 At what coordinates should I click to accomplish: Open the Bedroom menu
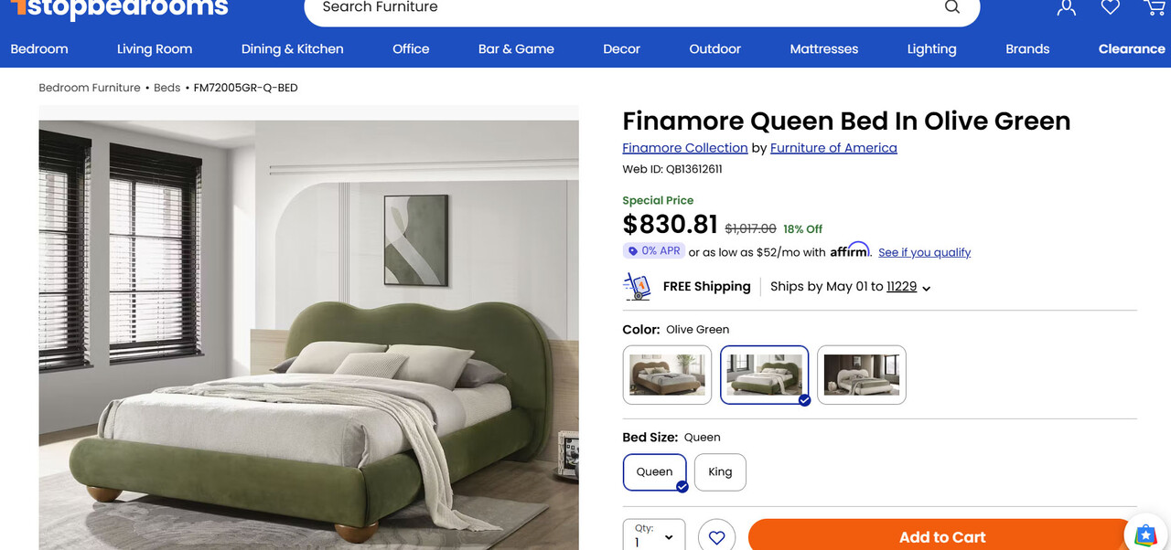pos(39,49)
